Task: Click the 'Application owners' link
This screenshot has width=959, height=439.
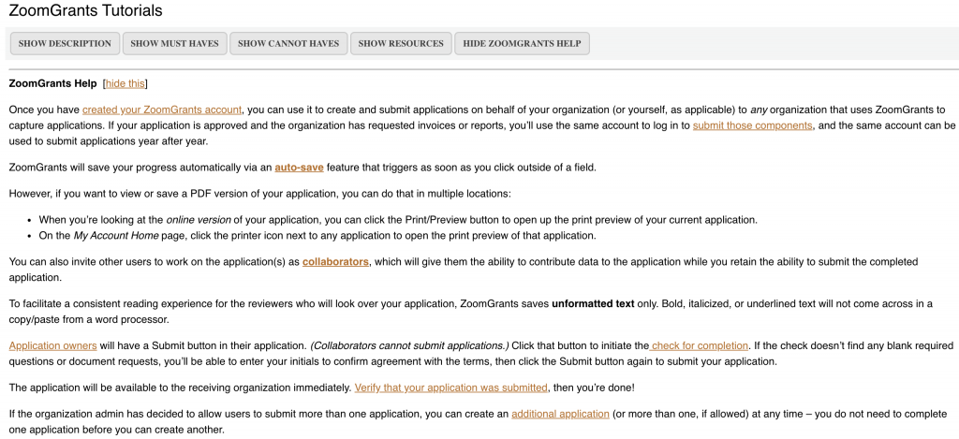Action: (x=52, y=345)
